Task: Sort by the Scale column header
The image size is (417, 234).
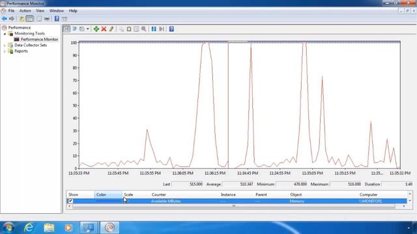Action: click(x=136, y=194)
